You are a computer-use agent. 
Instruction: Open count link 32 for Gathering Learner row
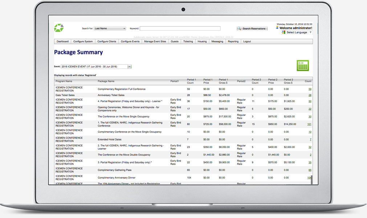310,147
